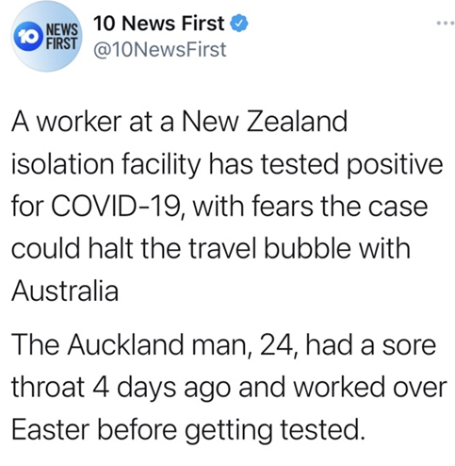Click the blue circular 10 logo in avatar
455x466 pixels.
[x=28, y=37]
